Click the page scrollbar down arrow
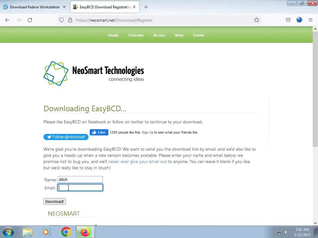This screenshot has height=238, width=318. [x=315, y=223]
